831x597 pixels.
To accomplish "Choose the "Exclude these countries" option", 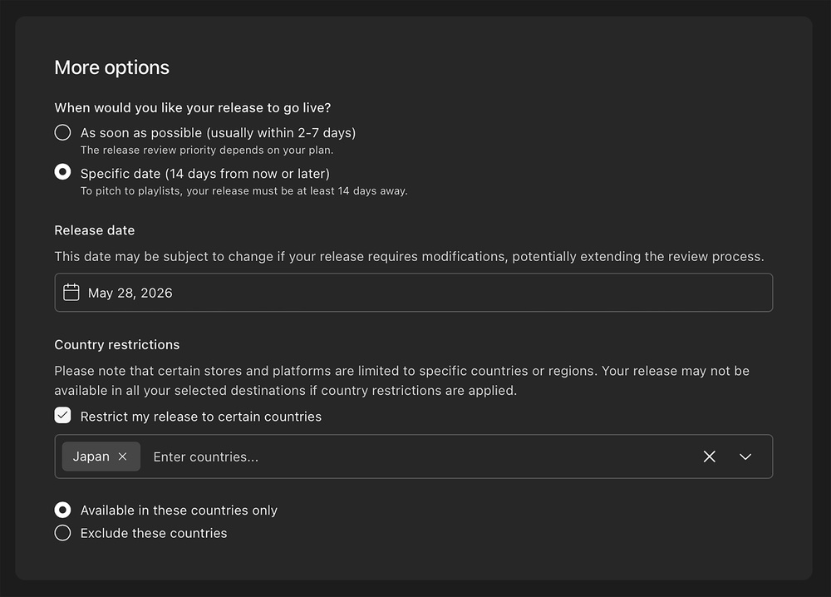I will coord(62,533).
